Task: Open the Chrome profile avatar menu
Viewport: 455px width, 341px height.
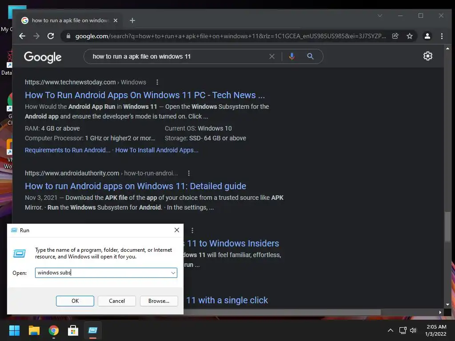Action: pyautogui.click(x=427, y=36)
